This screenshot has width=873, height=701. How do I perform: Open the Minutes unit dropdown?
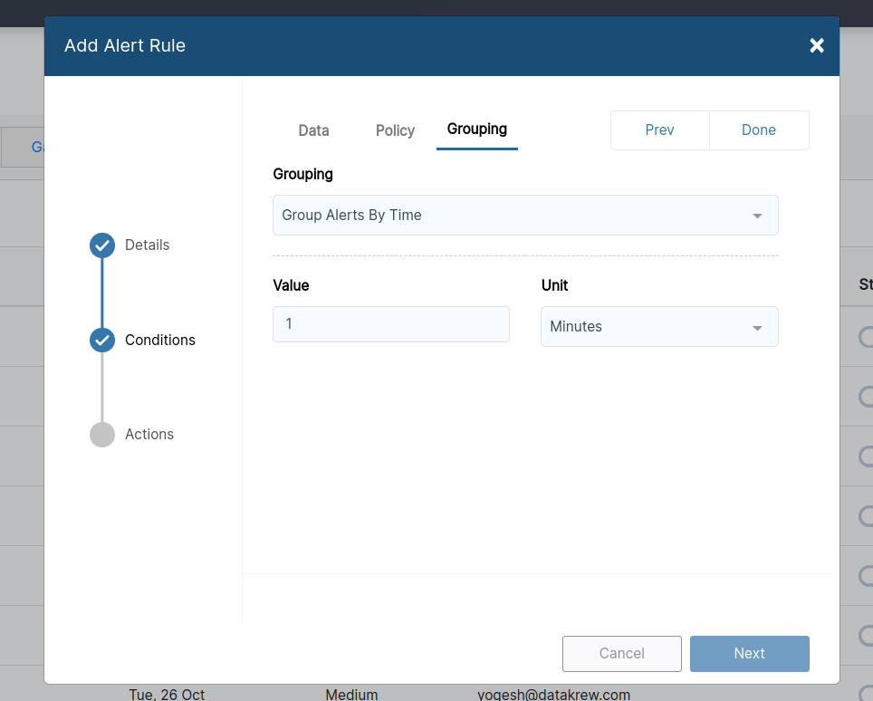pos(658,326)
